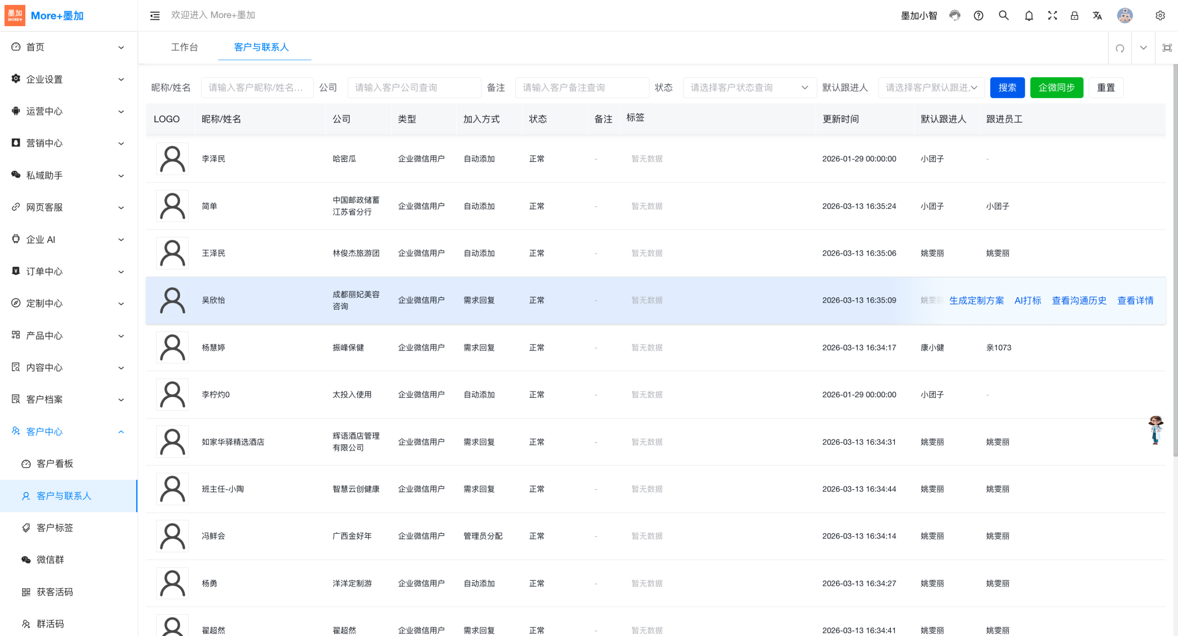Click the customer service headset icon
This screenshot has width=1178, height=636.
(955, 16)
